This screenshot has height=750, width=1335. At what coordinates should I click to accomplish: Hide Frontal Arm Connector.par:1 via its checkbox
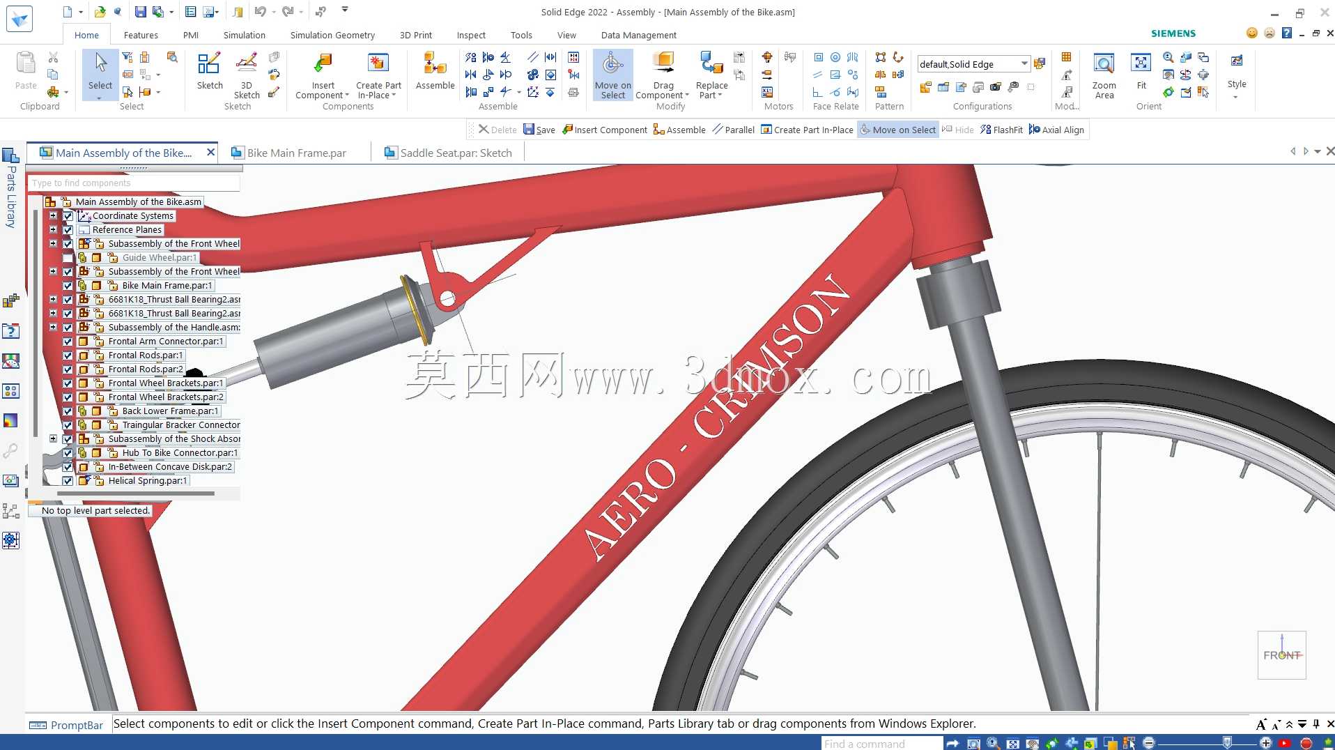pyautogui.click(x=68, y=342)
